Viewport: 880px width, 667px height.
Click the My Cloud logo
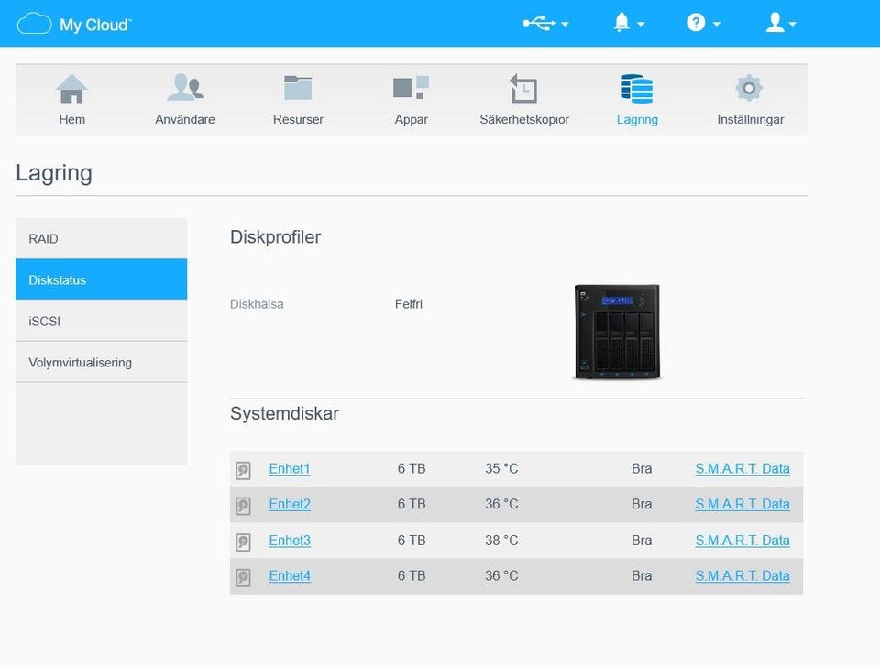click(74, 24)
